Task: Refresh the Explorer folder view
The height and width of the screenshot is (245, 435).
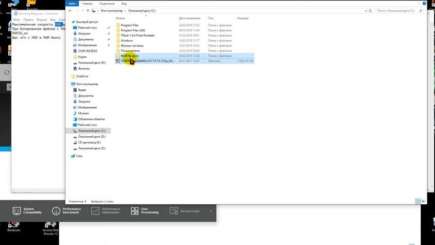Action: pos(370,11)
